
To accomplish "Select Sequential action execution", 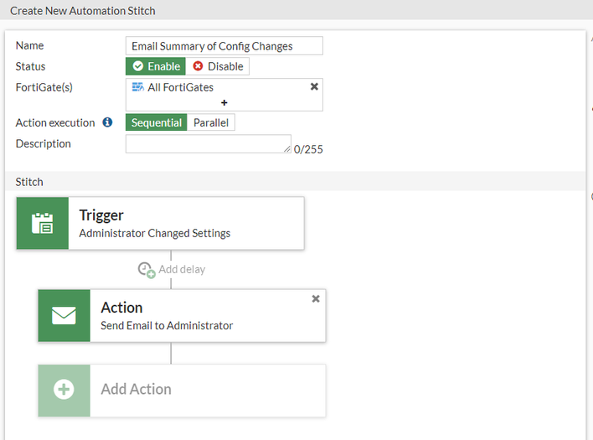I will tap(156, 122).
